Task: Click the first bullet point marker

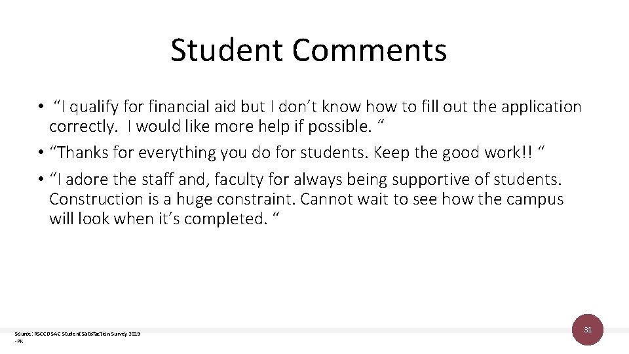Action: pos(41,107)
